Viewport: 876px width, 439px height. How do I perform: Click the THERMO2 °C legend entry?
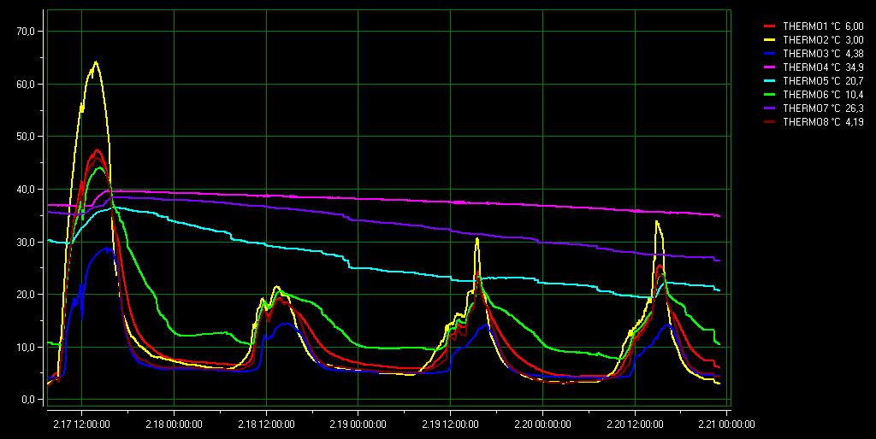pyautogui.click(x=814, y=40)
